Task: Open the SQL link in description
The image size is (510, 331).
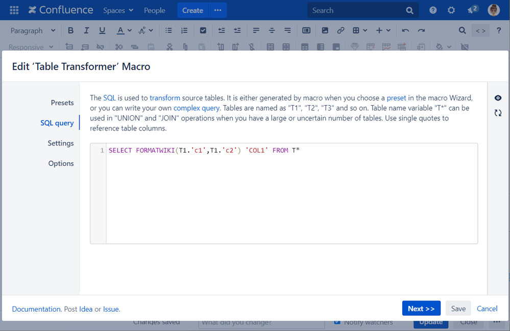Action: pyautogui.click(x=109, y=98)
